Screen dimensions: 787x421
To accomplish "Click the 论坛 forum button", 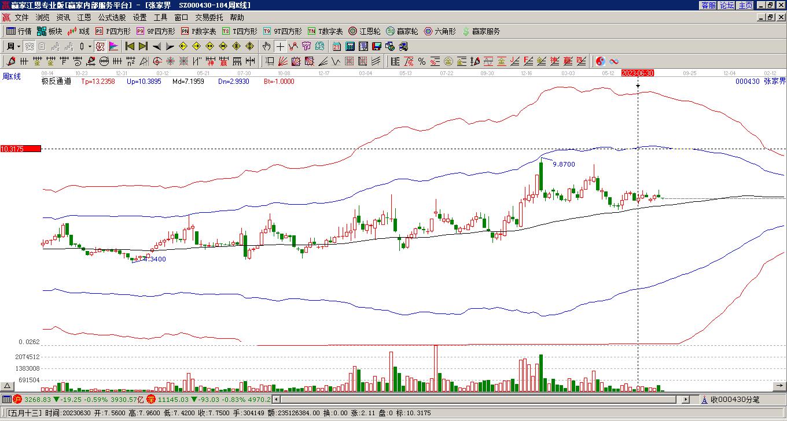I will click(x=727, y=5).
